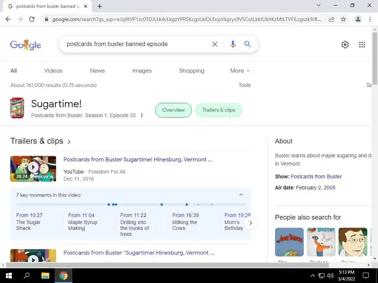This screenshot has height=283, width=378.
Task: Open the second 'Sugartime! Hinesburg, Vermont' video link
Action: click(x=139, y=253)
